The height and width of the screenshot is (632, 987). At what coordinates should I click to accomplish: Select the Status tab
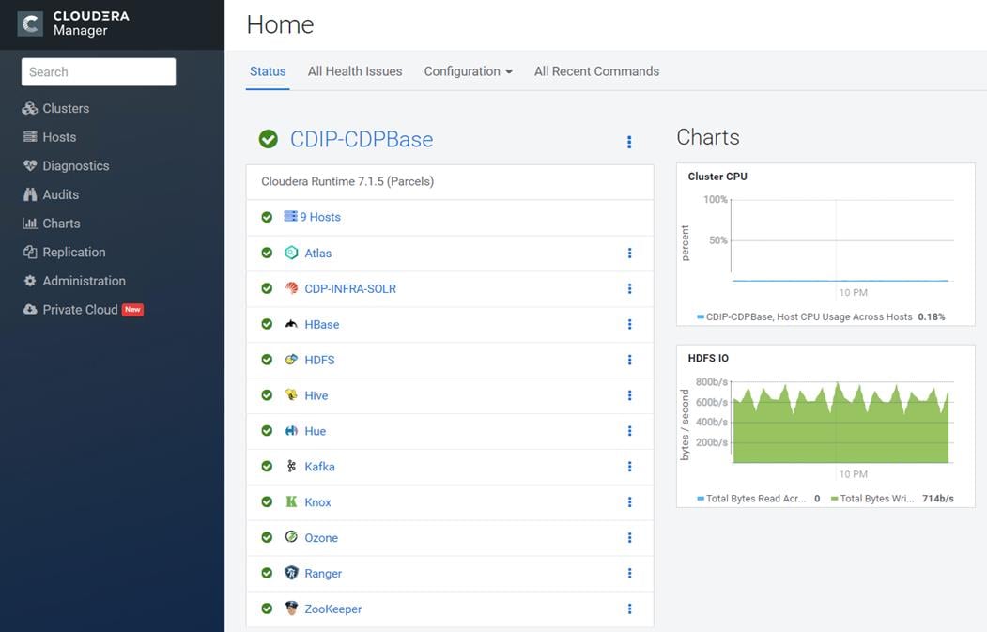coord(268,71)
